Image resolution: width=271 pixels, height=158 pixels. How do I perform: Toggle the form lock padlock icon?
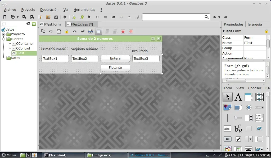point(66,31)
